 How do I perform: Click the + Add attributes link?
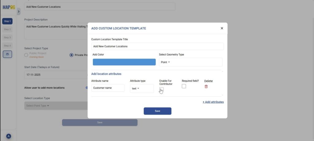click(213, 102)
